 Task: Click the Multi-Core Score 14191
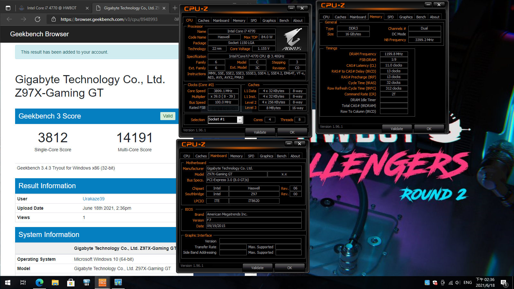coord(135,138)
